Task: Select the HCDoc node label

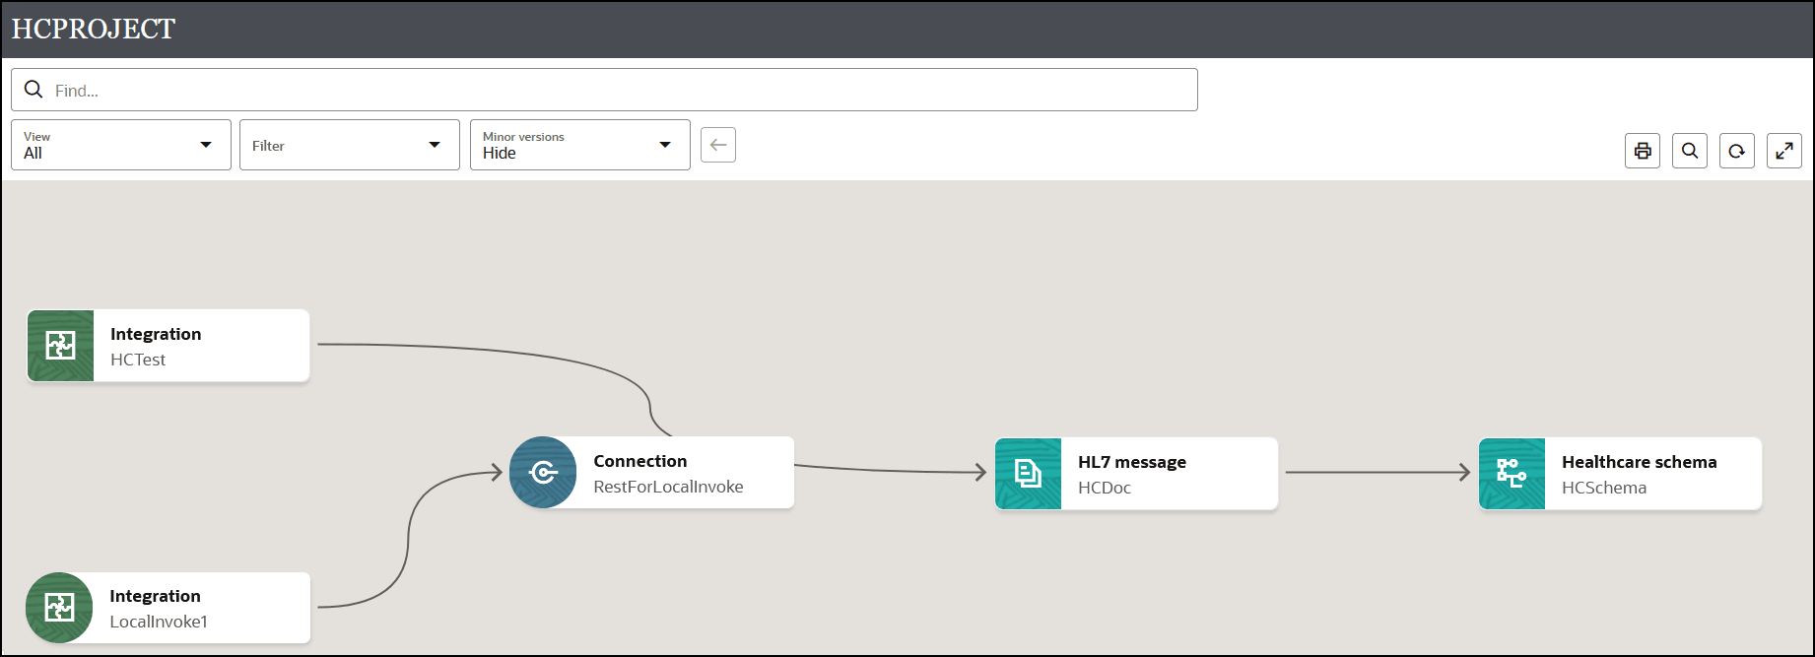Action: [1105, 488]
